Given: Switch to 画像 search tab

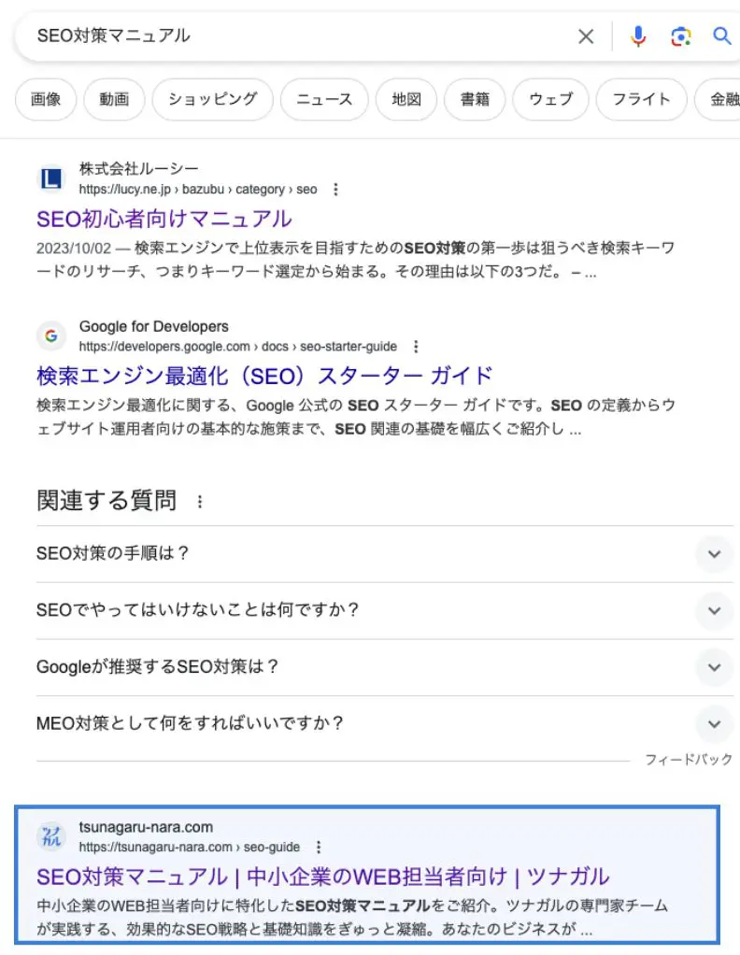Looking at the screenshot, I should (46, 99).
